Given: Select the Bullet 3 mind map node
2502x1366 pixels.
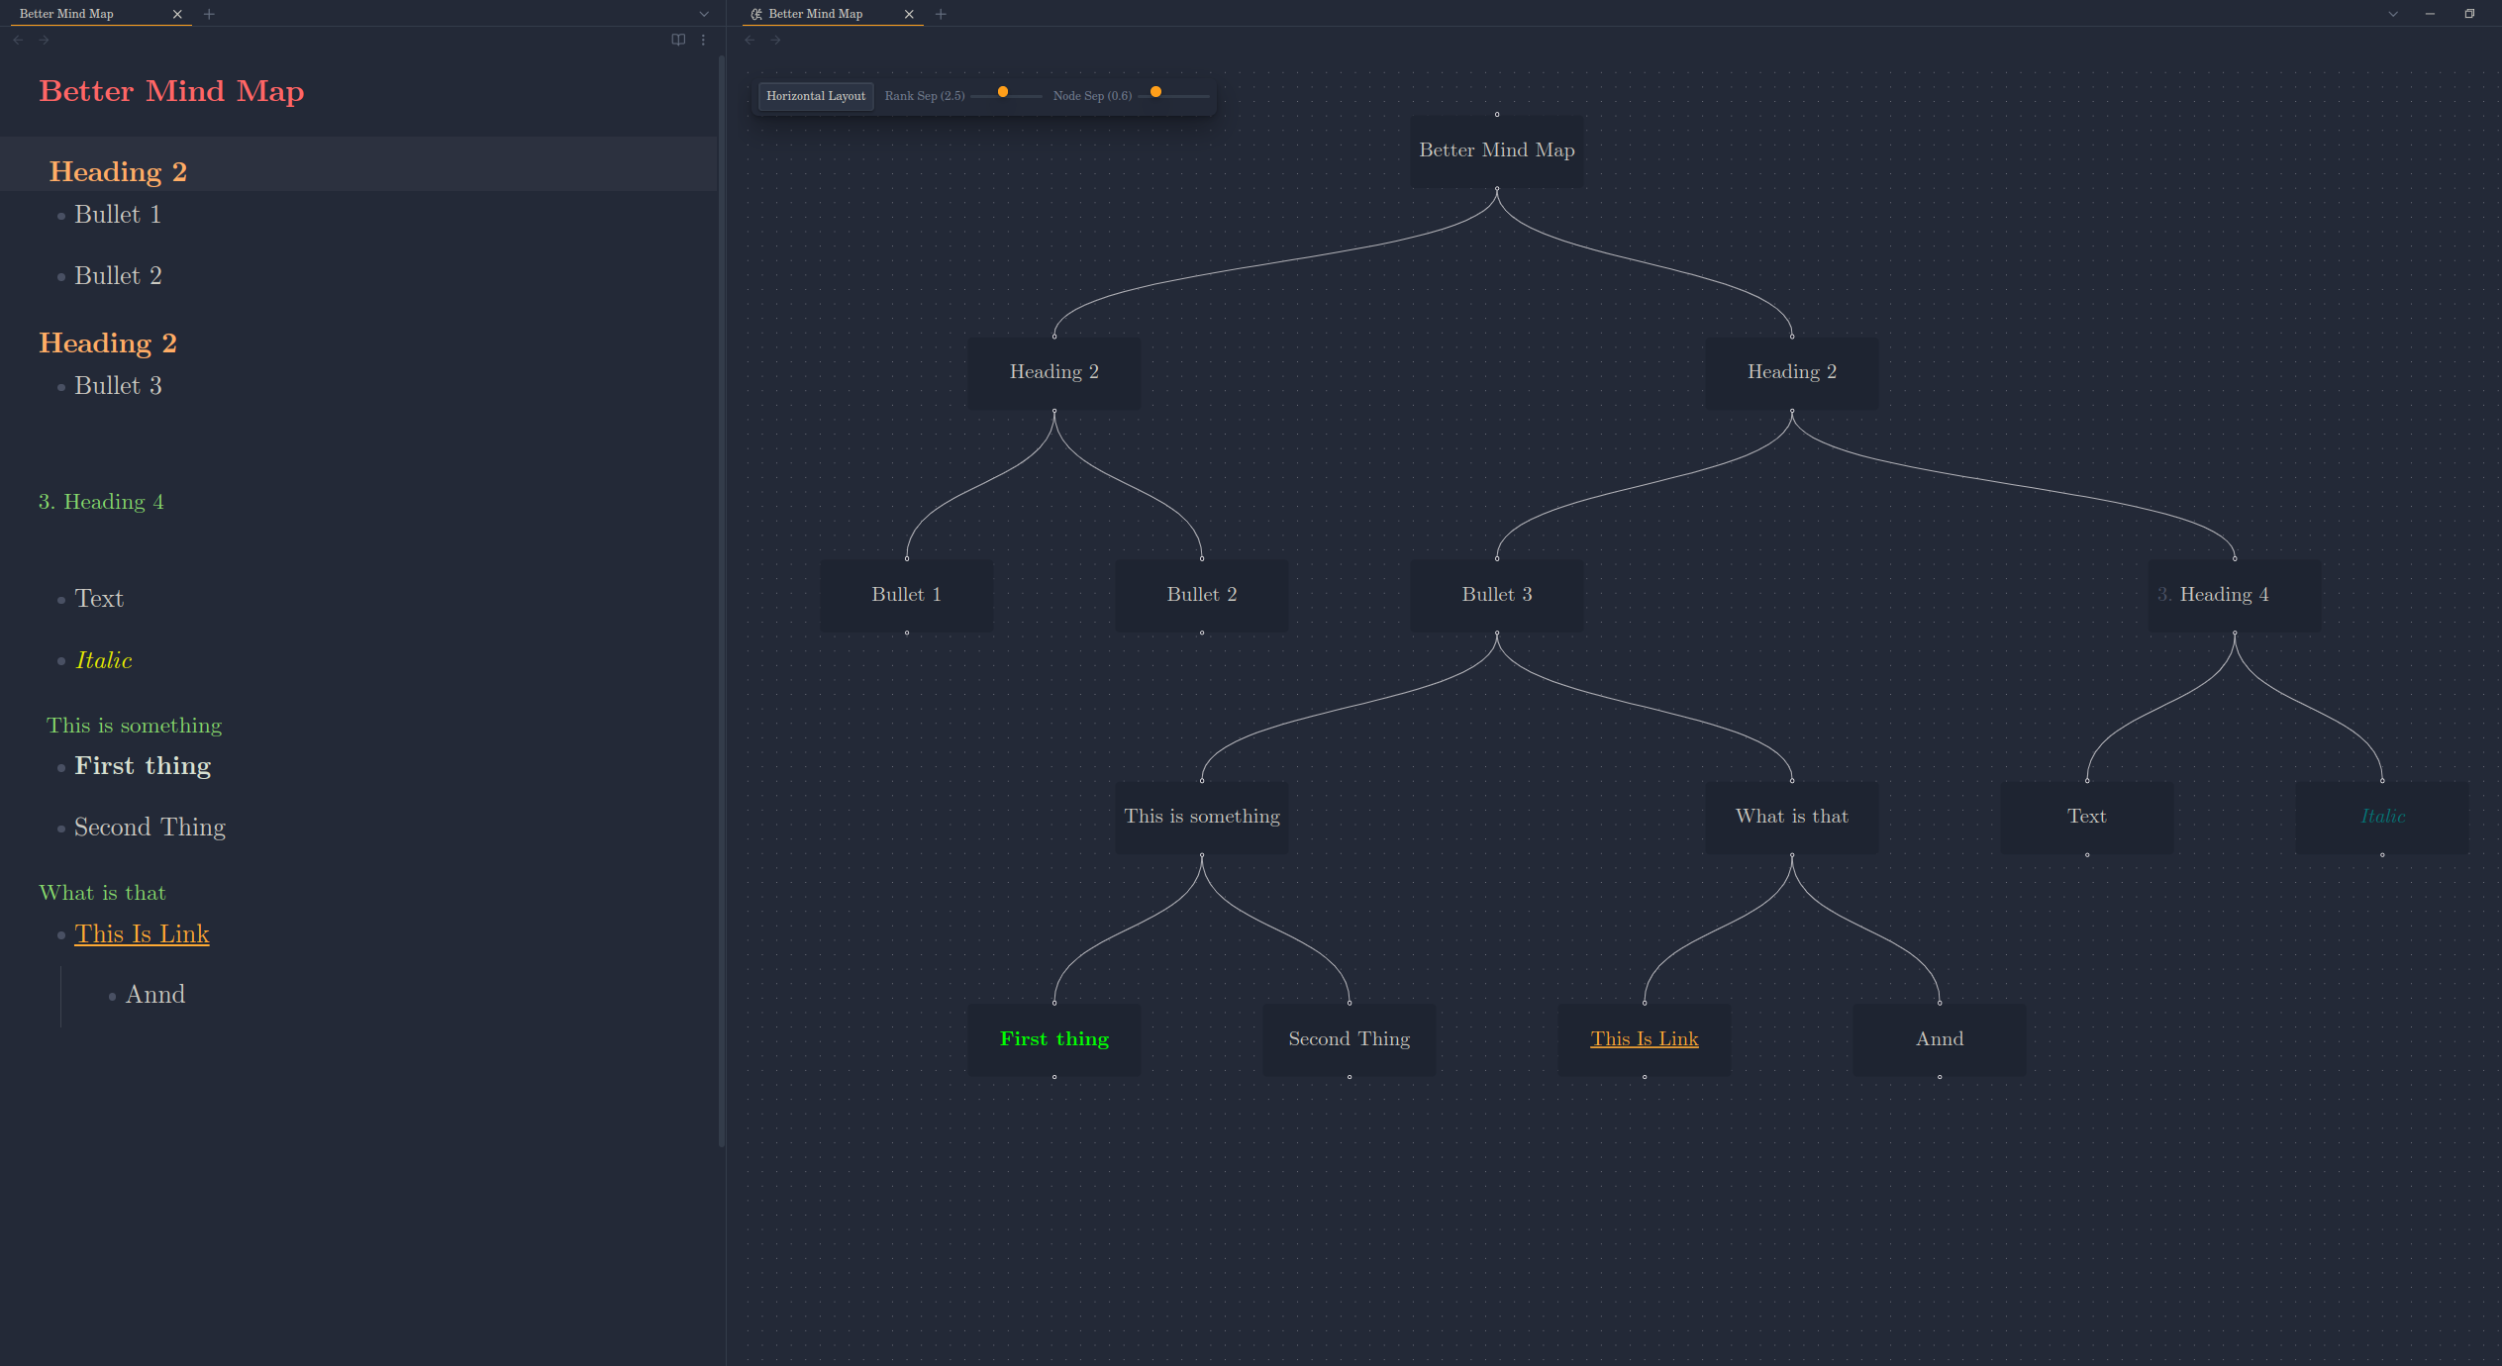Looking at the screenshot, I should (x=1496, y=594).
